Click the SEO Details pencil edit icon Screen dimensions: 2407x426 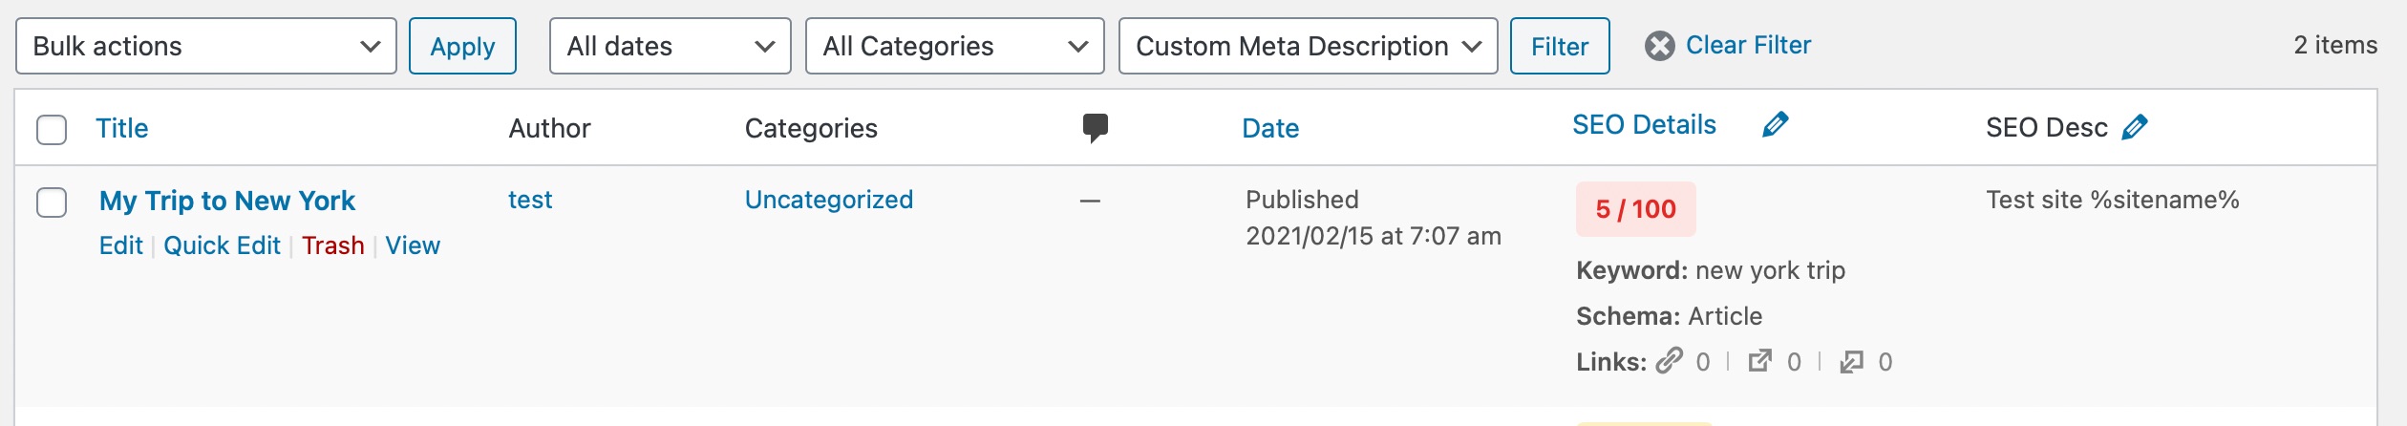coord(1775,125)
